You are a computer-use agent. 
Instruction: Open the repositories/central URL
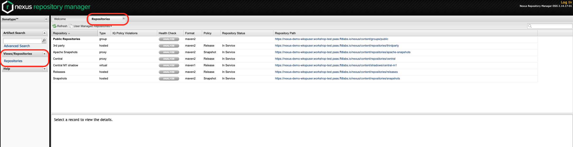pyautogui.click(x=335, y=59)
